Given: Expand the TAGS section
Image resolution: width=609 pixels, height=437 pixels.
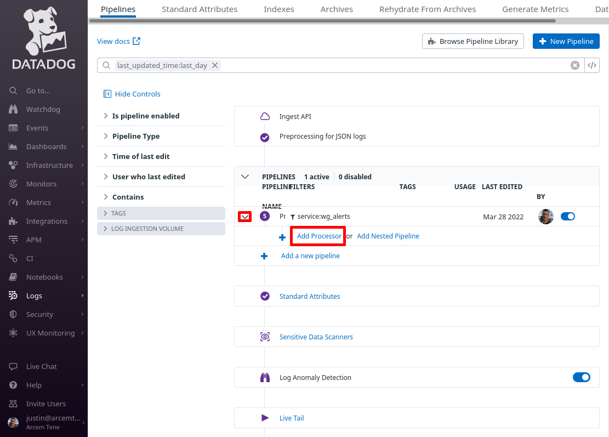Looking at the screenshot, I should point(161,213).
